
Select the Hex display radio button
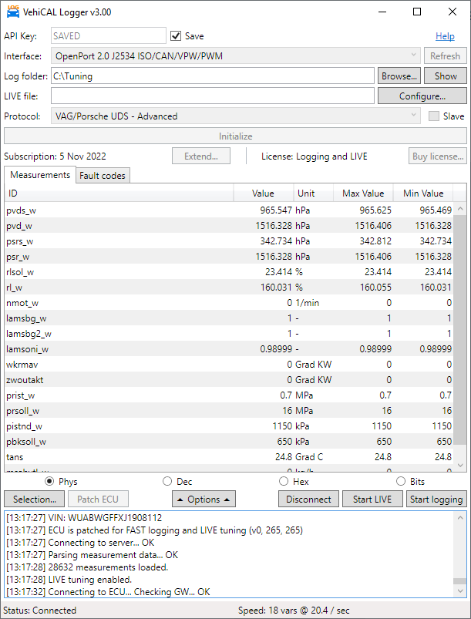point(284,481)
